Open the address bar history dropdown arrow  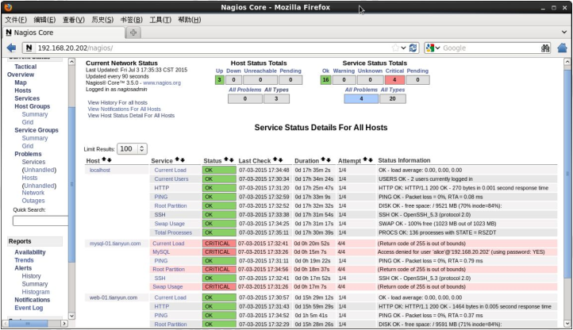click(x=403, y=48)
